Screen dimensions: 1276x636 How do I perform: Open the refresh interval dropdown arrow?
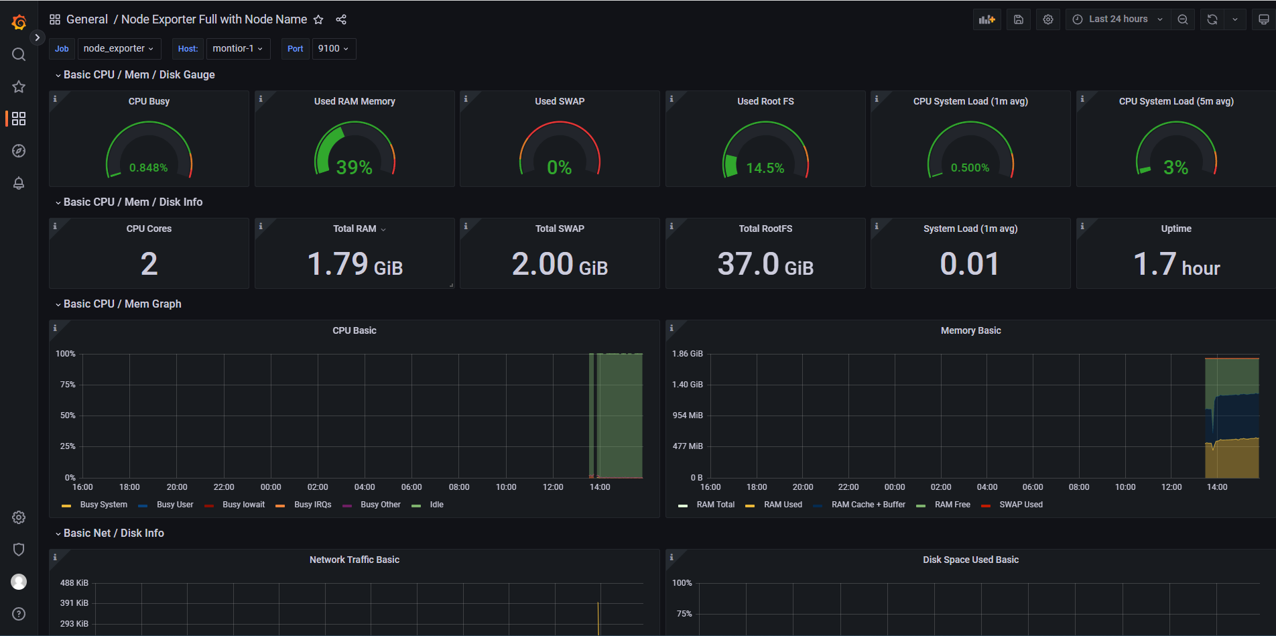(1235, 19)
